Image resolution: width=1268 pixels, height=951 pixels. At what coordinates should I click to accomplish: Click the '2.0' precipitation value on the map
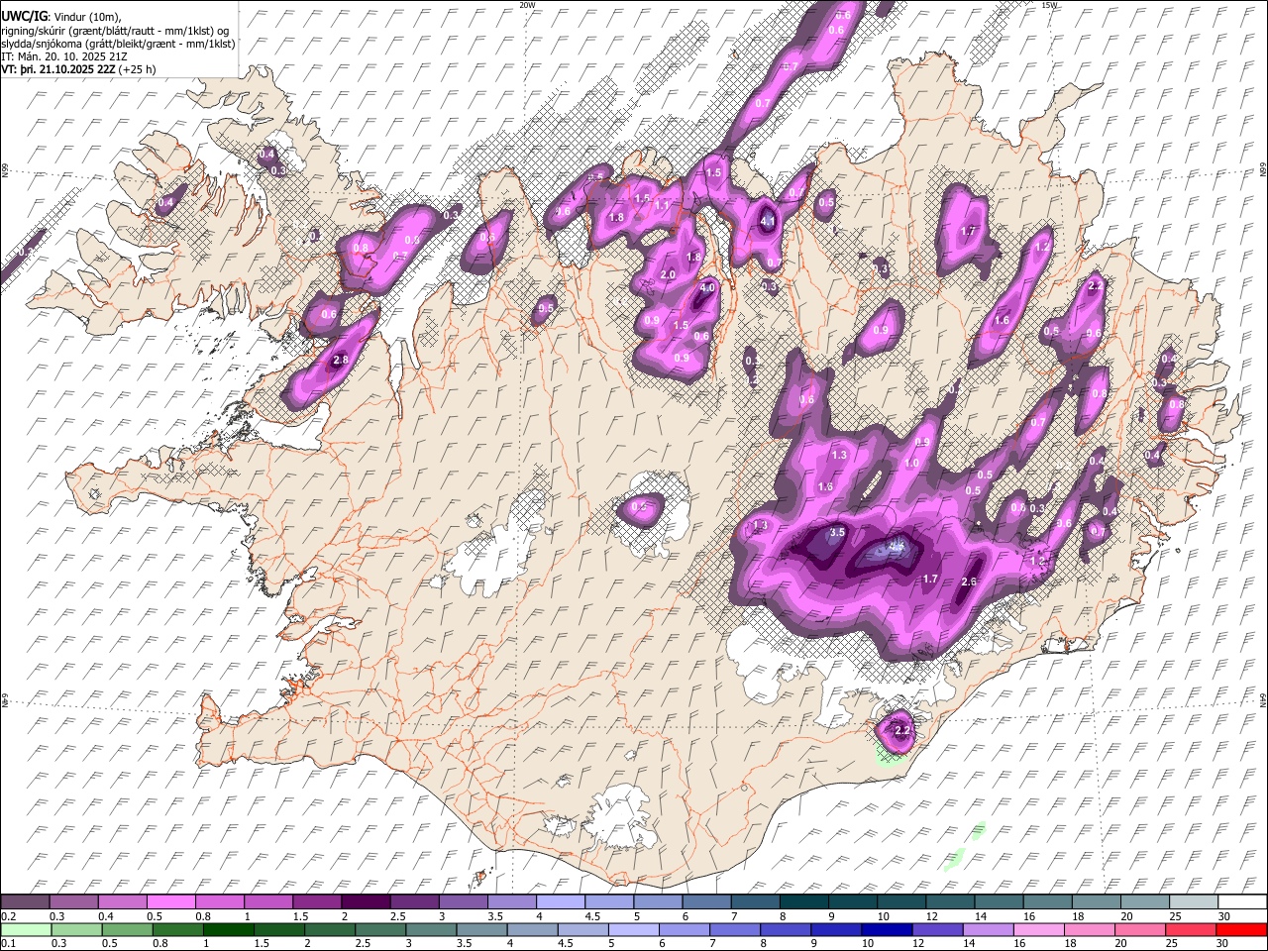pyautogui.click(x=668, y=274)
